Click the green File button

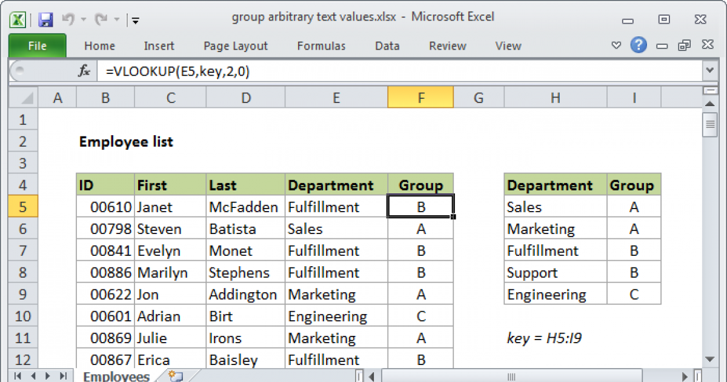coord(38,46)
